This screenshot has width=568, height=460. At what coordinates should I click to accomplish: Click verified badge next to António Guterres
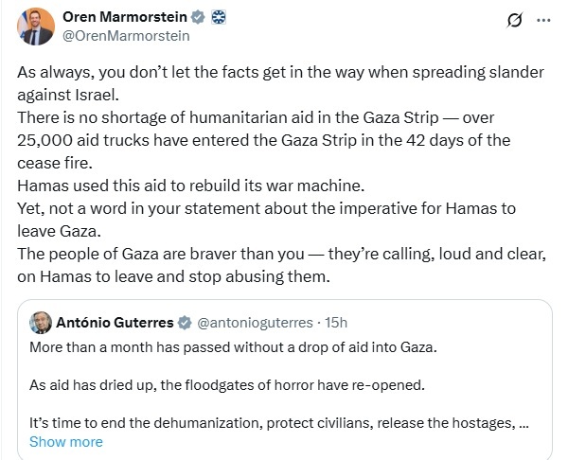click(186, 322)
